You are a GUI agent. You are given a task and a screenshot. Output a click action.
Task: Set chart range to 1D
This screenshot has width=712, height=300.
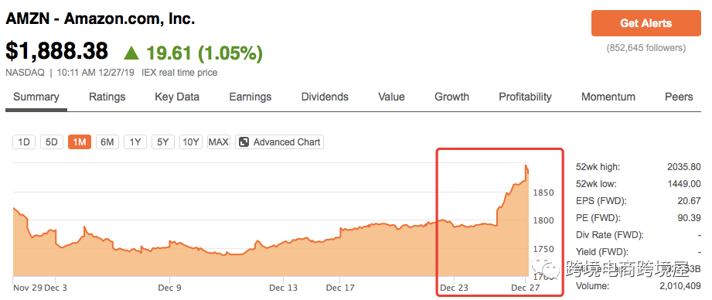tap(24, 142)
